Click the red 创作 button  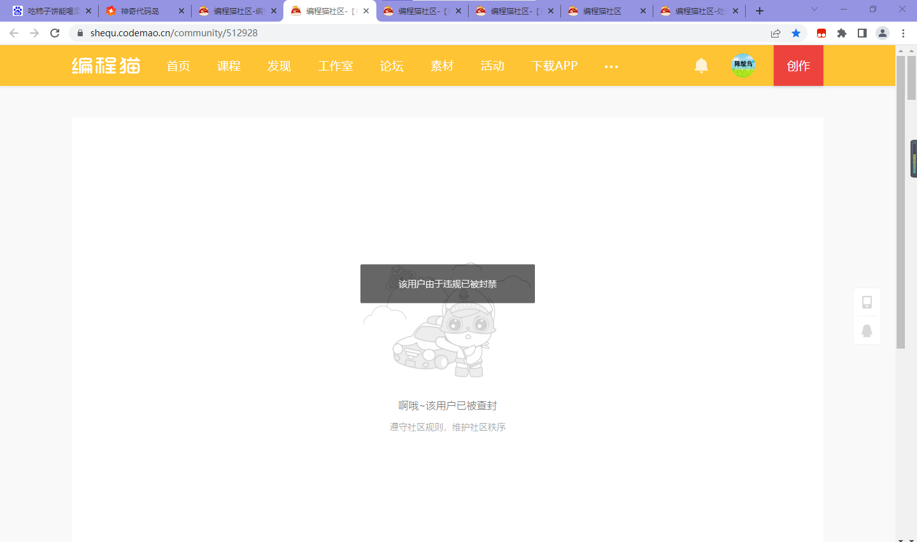[799, 66]
